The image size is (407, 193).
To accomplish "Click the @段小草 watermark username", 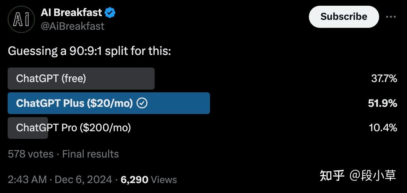I will (x=373, y=175).
